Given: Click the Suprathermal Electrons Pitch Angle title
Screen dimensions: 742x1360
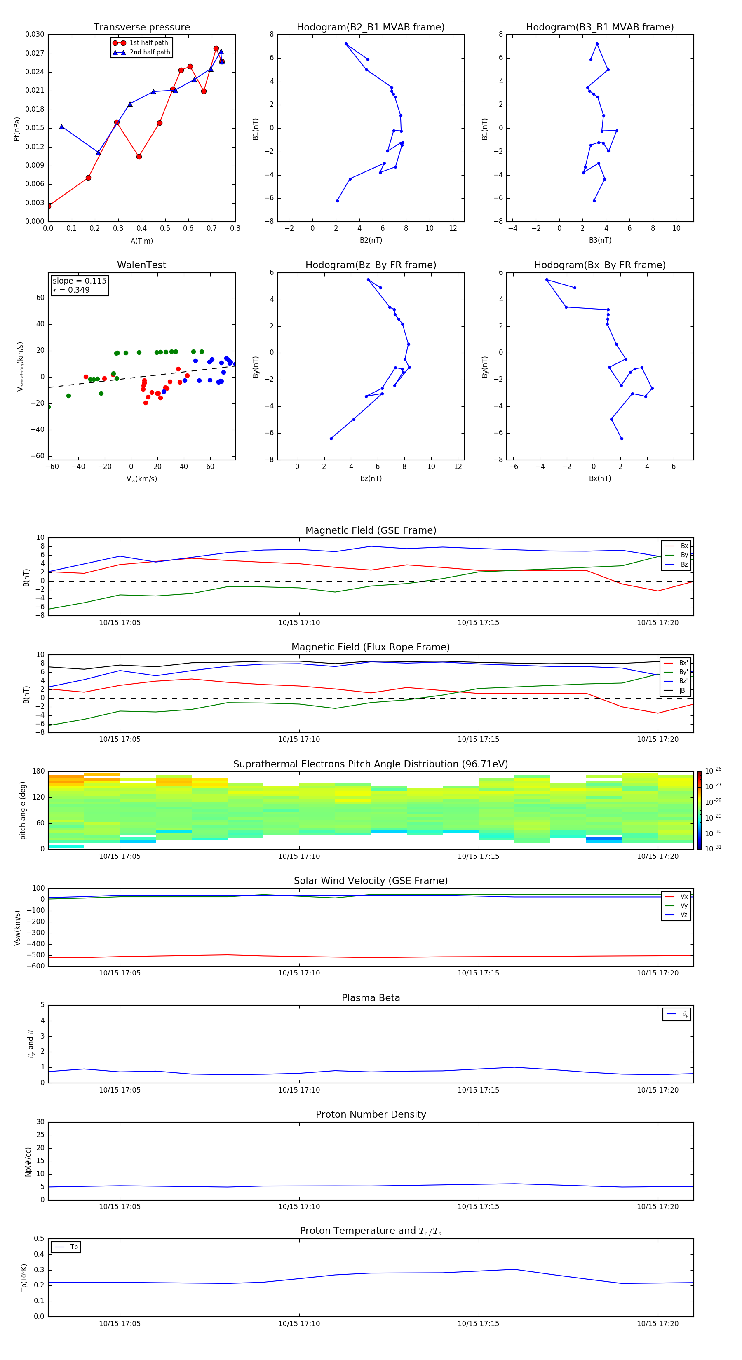Looking at the screenshot, I should tap(371, 764).
